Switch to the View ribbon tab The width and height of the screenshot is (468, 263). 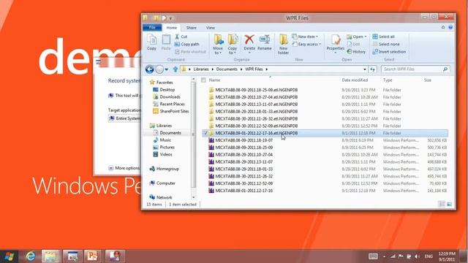point(211,28)
